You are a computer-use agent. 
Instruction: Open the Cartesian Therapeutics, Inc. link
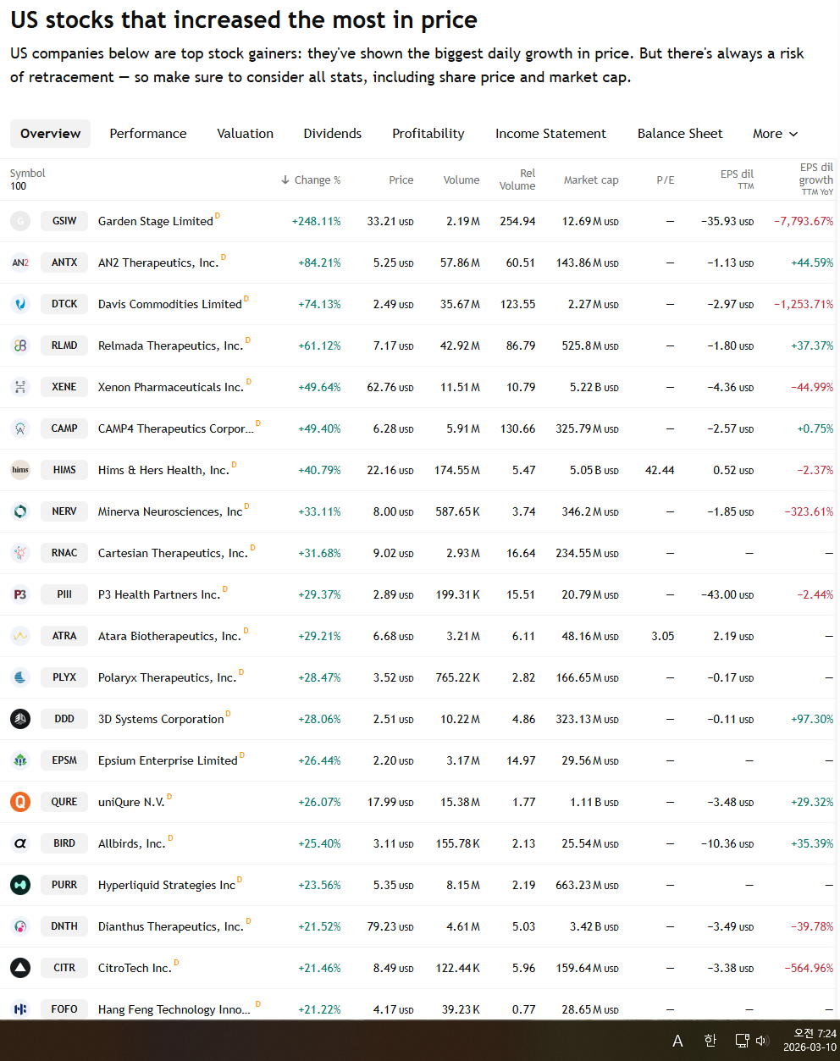173,553
